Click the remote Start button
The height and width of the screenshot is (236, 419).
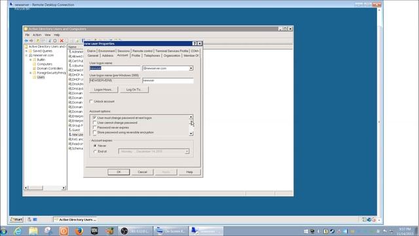click(x=16, y=220)
